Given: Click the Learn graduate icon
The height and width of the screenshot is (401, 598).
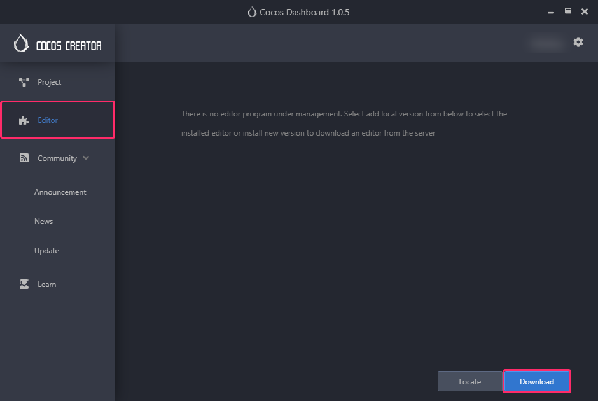Looking at the screenshot, I should [24, 284].
